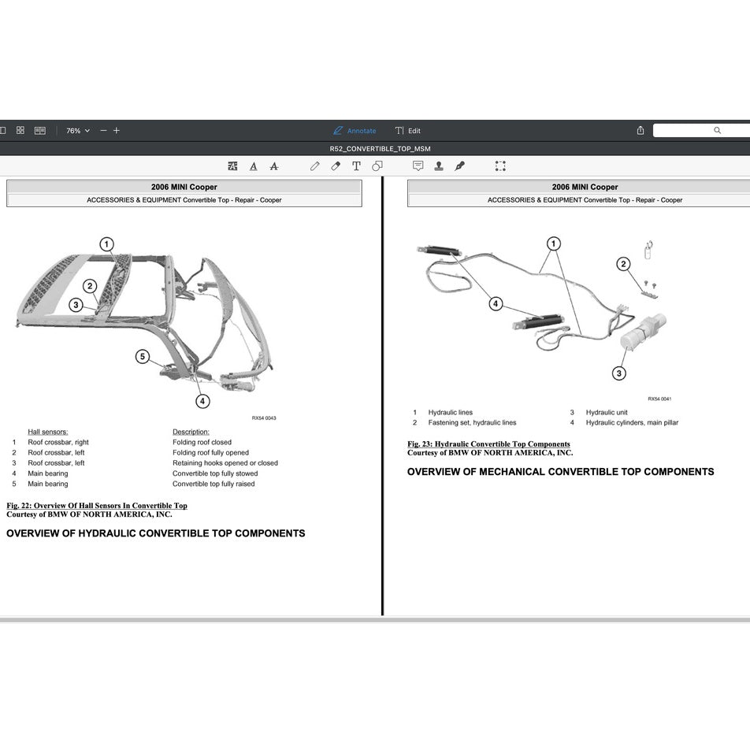The width and height of the screenshot is (750, 750).
Task: Select the eraser tool
Action: tap(335, 166)
